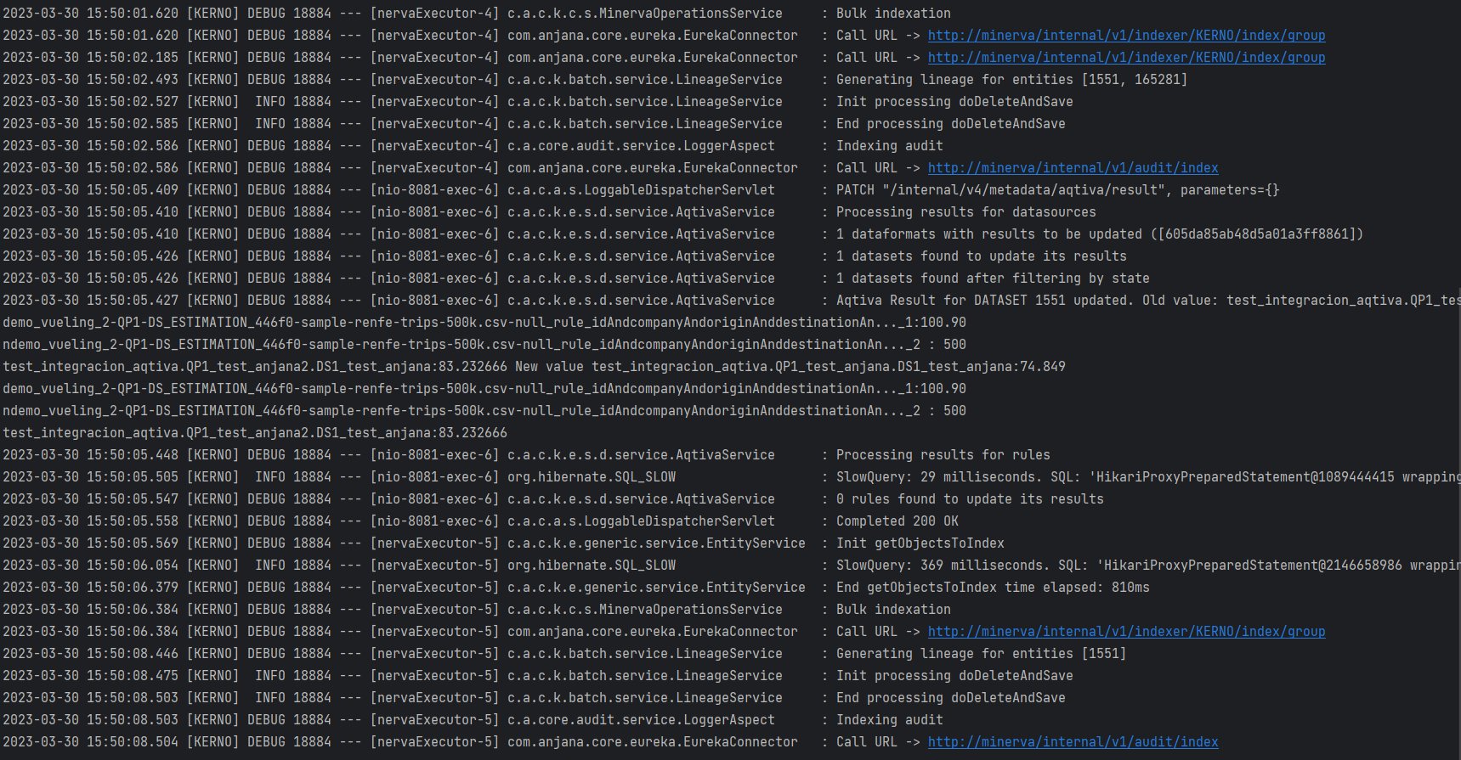Open the indexer group link logged at 15:50:02.185

click(x=1126, y=58)
